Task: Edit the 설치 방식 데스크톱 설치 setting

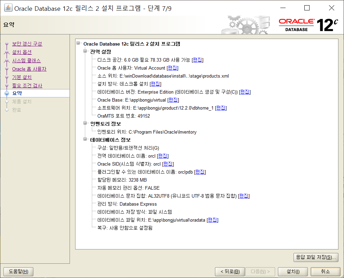Action: (155, 84)
